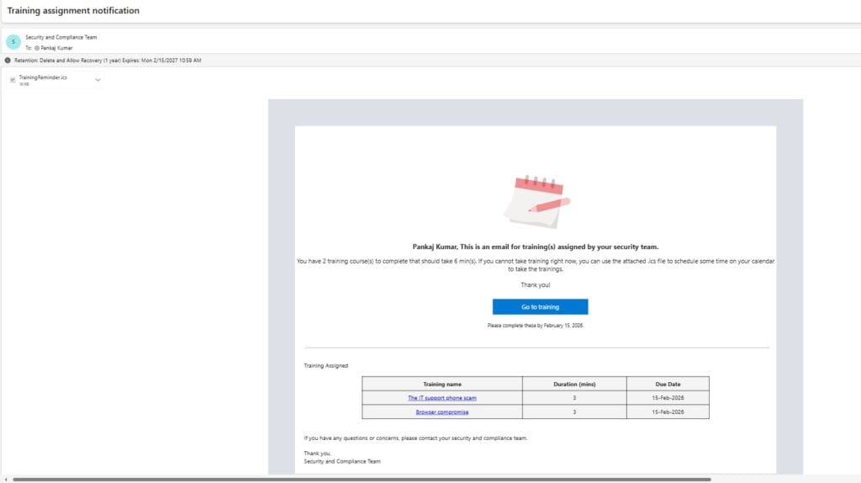
Task: Expand the TrainingReminder.ics attachment dropdown arrow
Action: (x=98, y=80)
